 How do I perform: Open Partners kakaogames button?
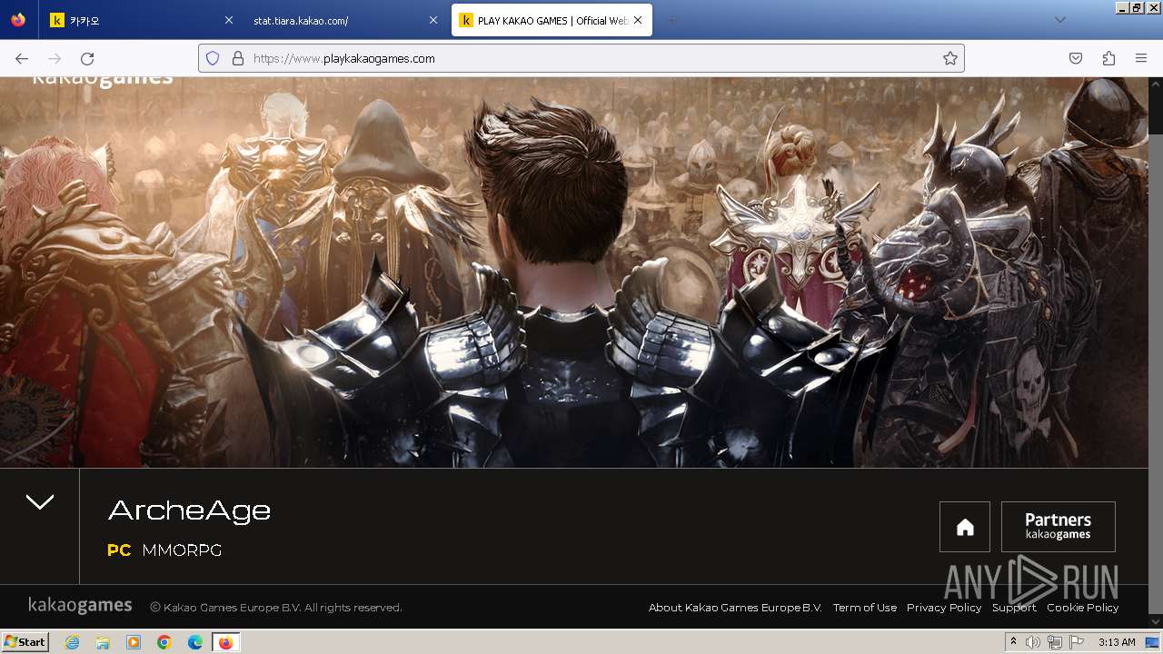(x=1059, y=527)
